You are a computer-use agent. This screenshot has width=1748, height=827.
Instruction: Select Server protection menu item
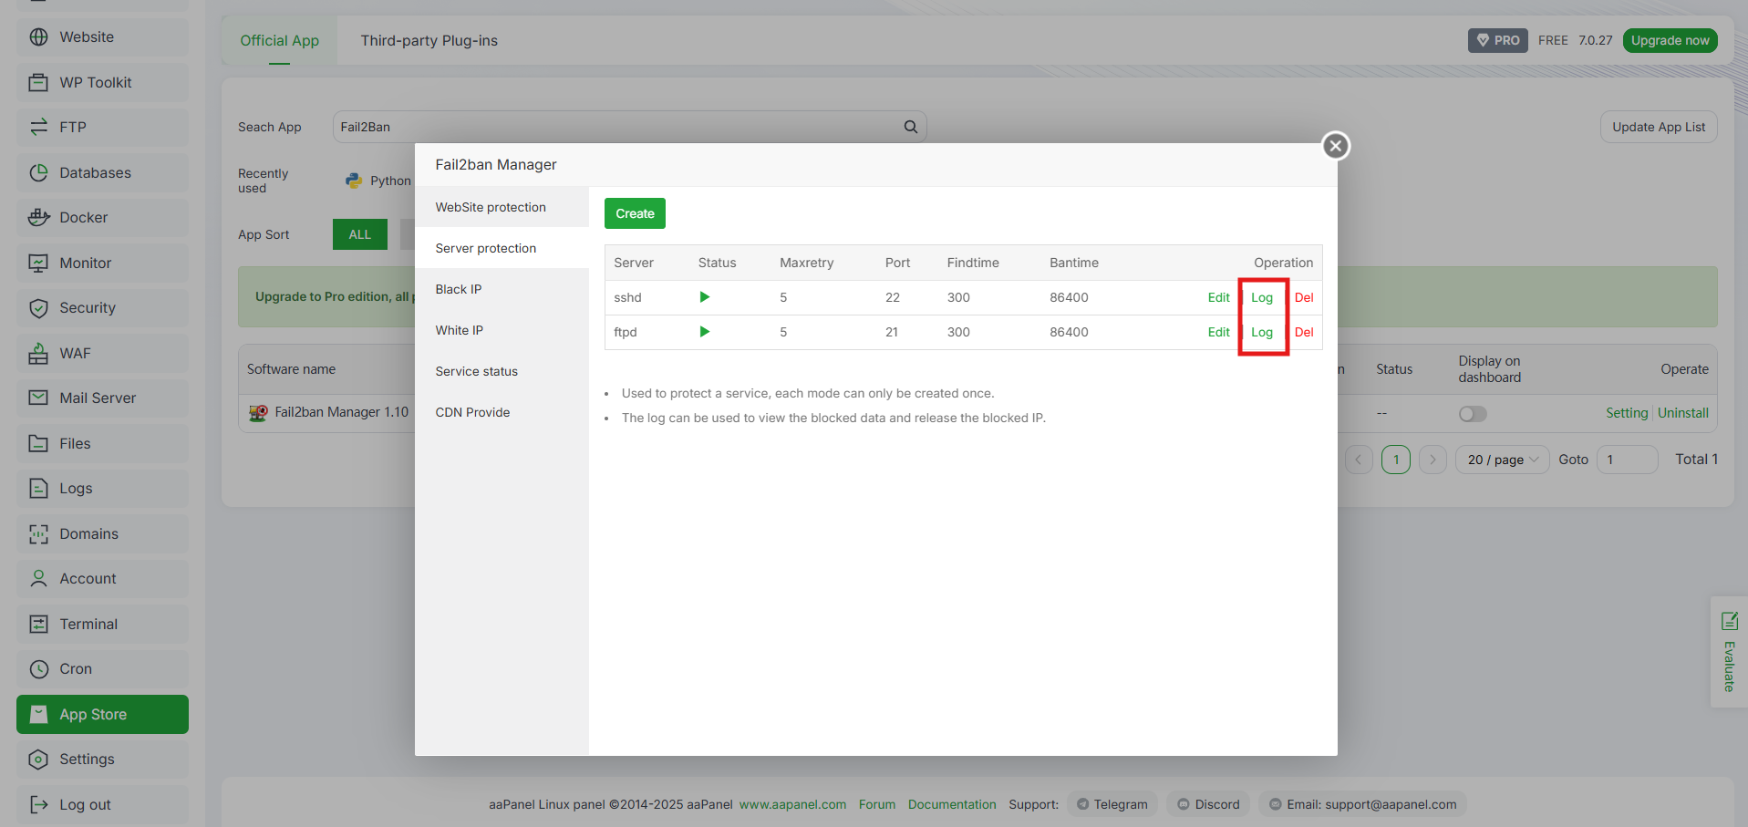(502, 248)
